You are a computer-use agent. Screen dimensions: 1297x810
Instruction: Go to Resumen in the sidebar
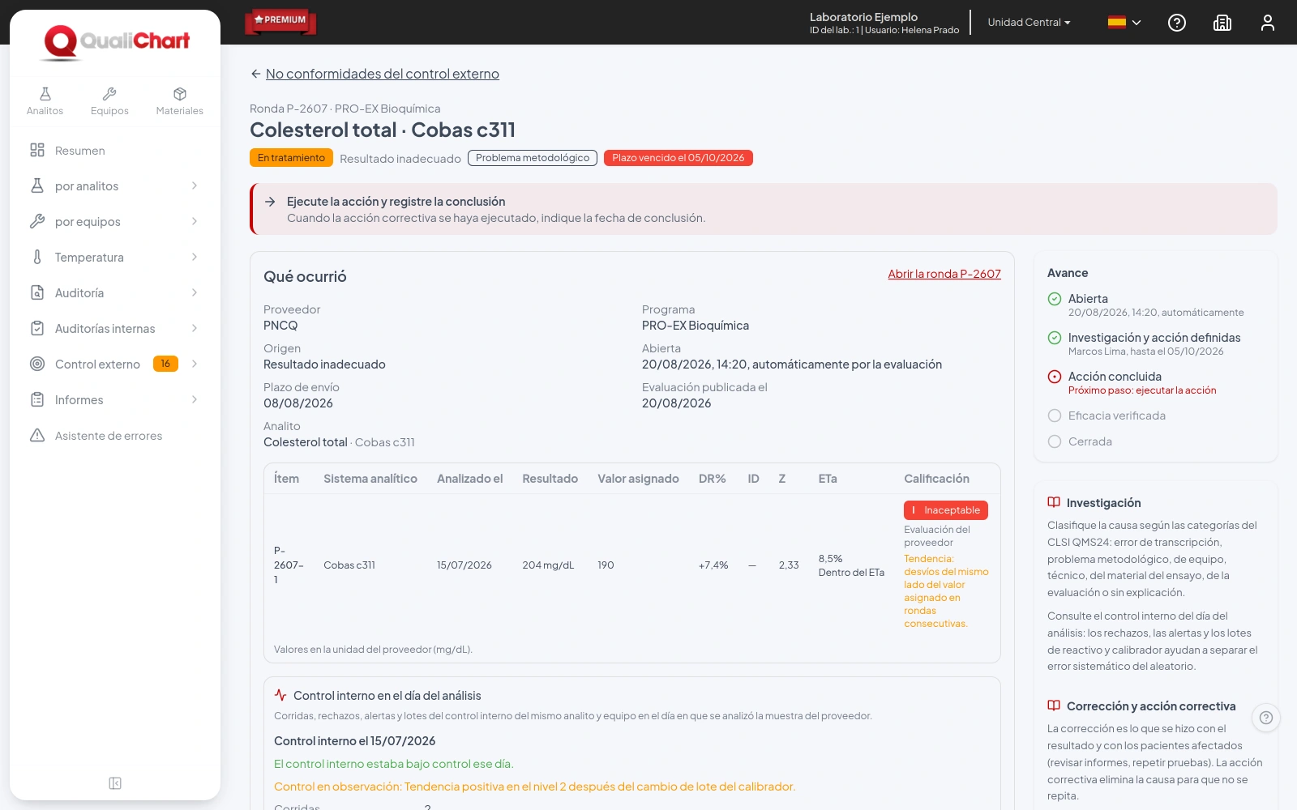(115, 151)
